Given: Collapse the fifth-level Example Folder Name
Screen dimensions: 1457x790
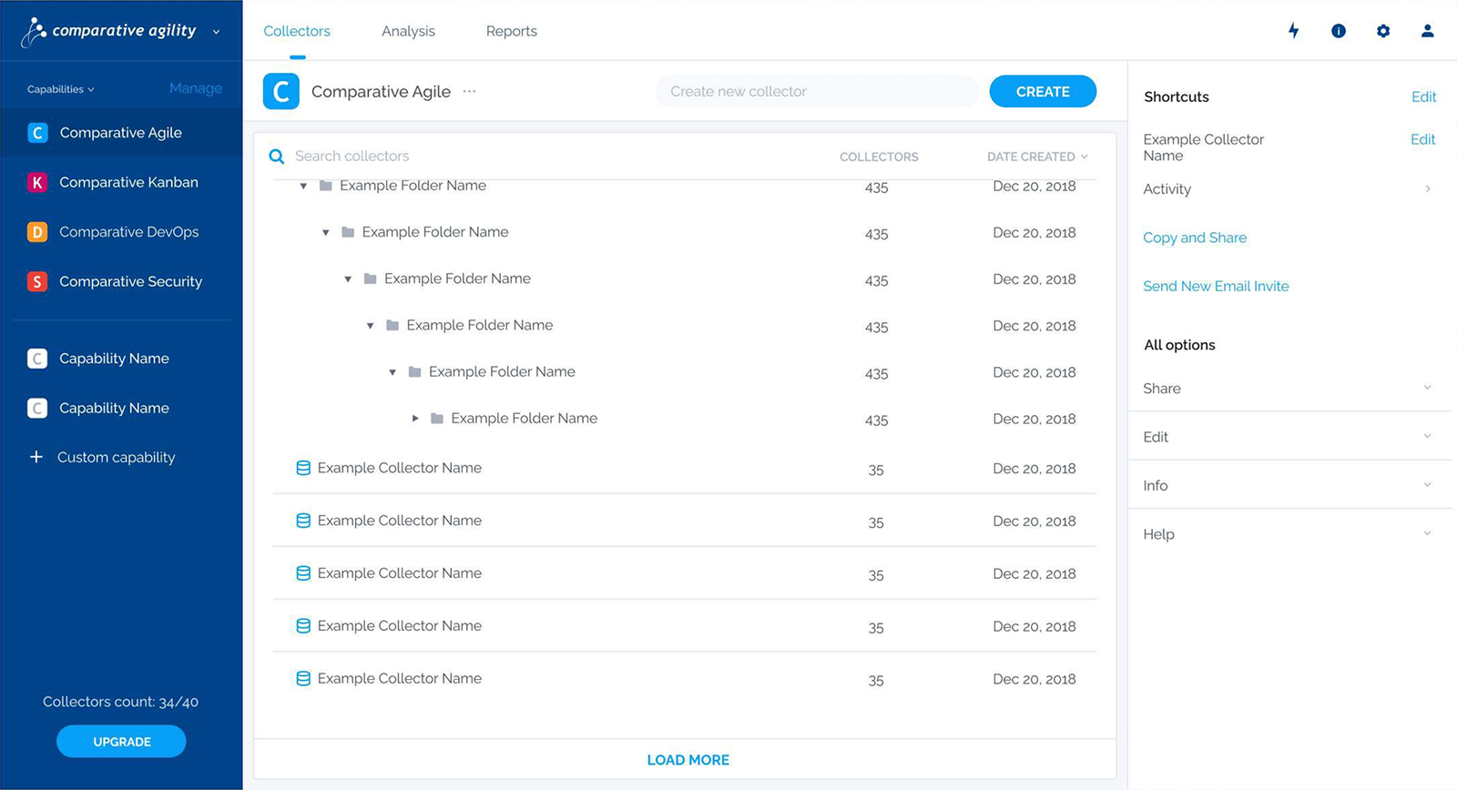Looking at the screenshot, I should [x=392, y=372].
